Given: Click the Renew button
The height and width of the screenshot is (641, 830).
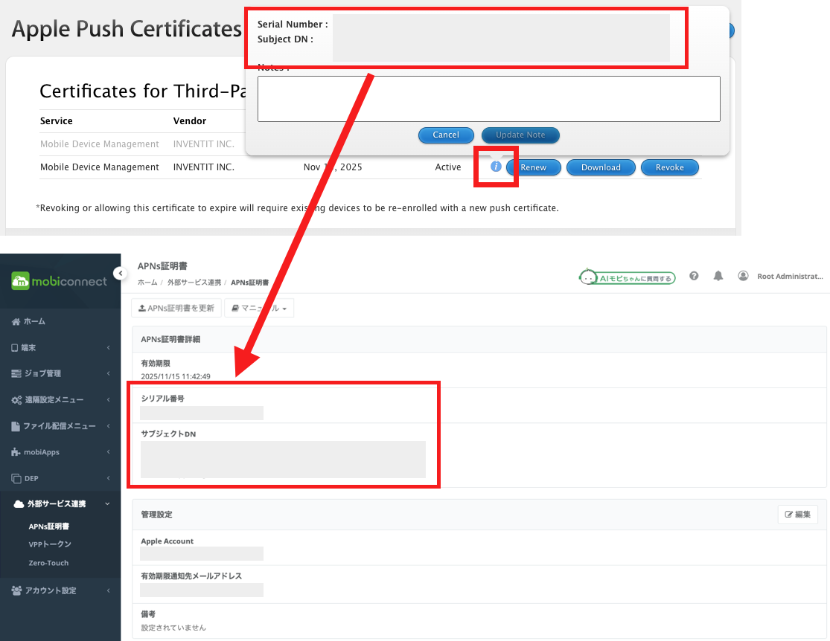Looking at the screenshot, I should [x=533, y=167].
